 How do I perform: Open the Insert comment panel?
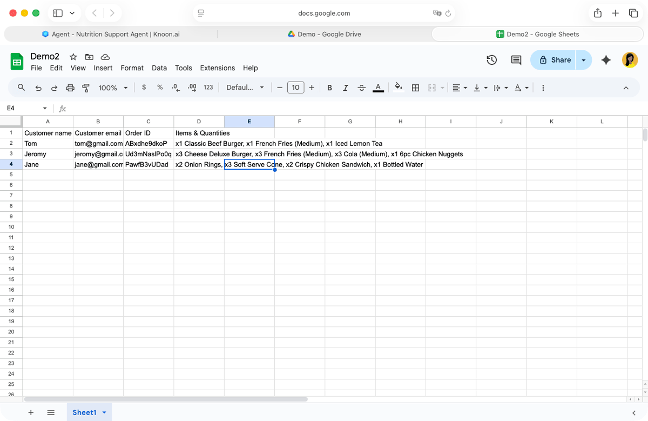click(x=516, y=60)
